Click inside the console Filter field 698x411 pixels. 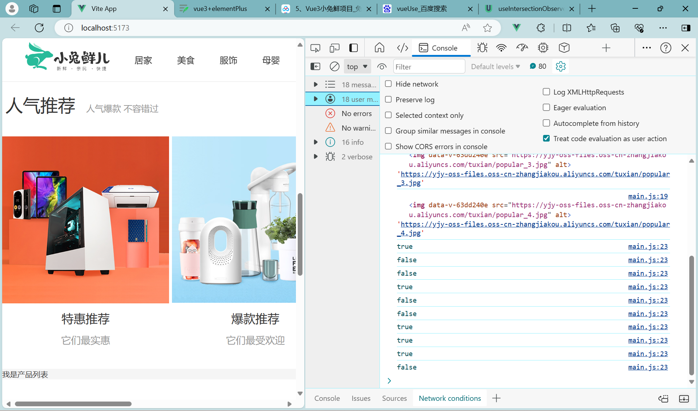[429, 66]
